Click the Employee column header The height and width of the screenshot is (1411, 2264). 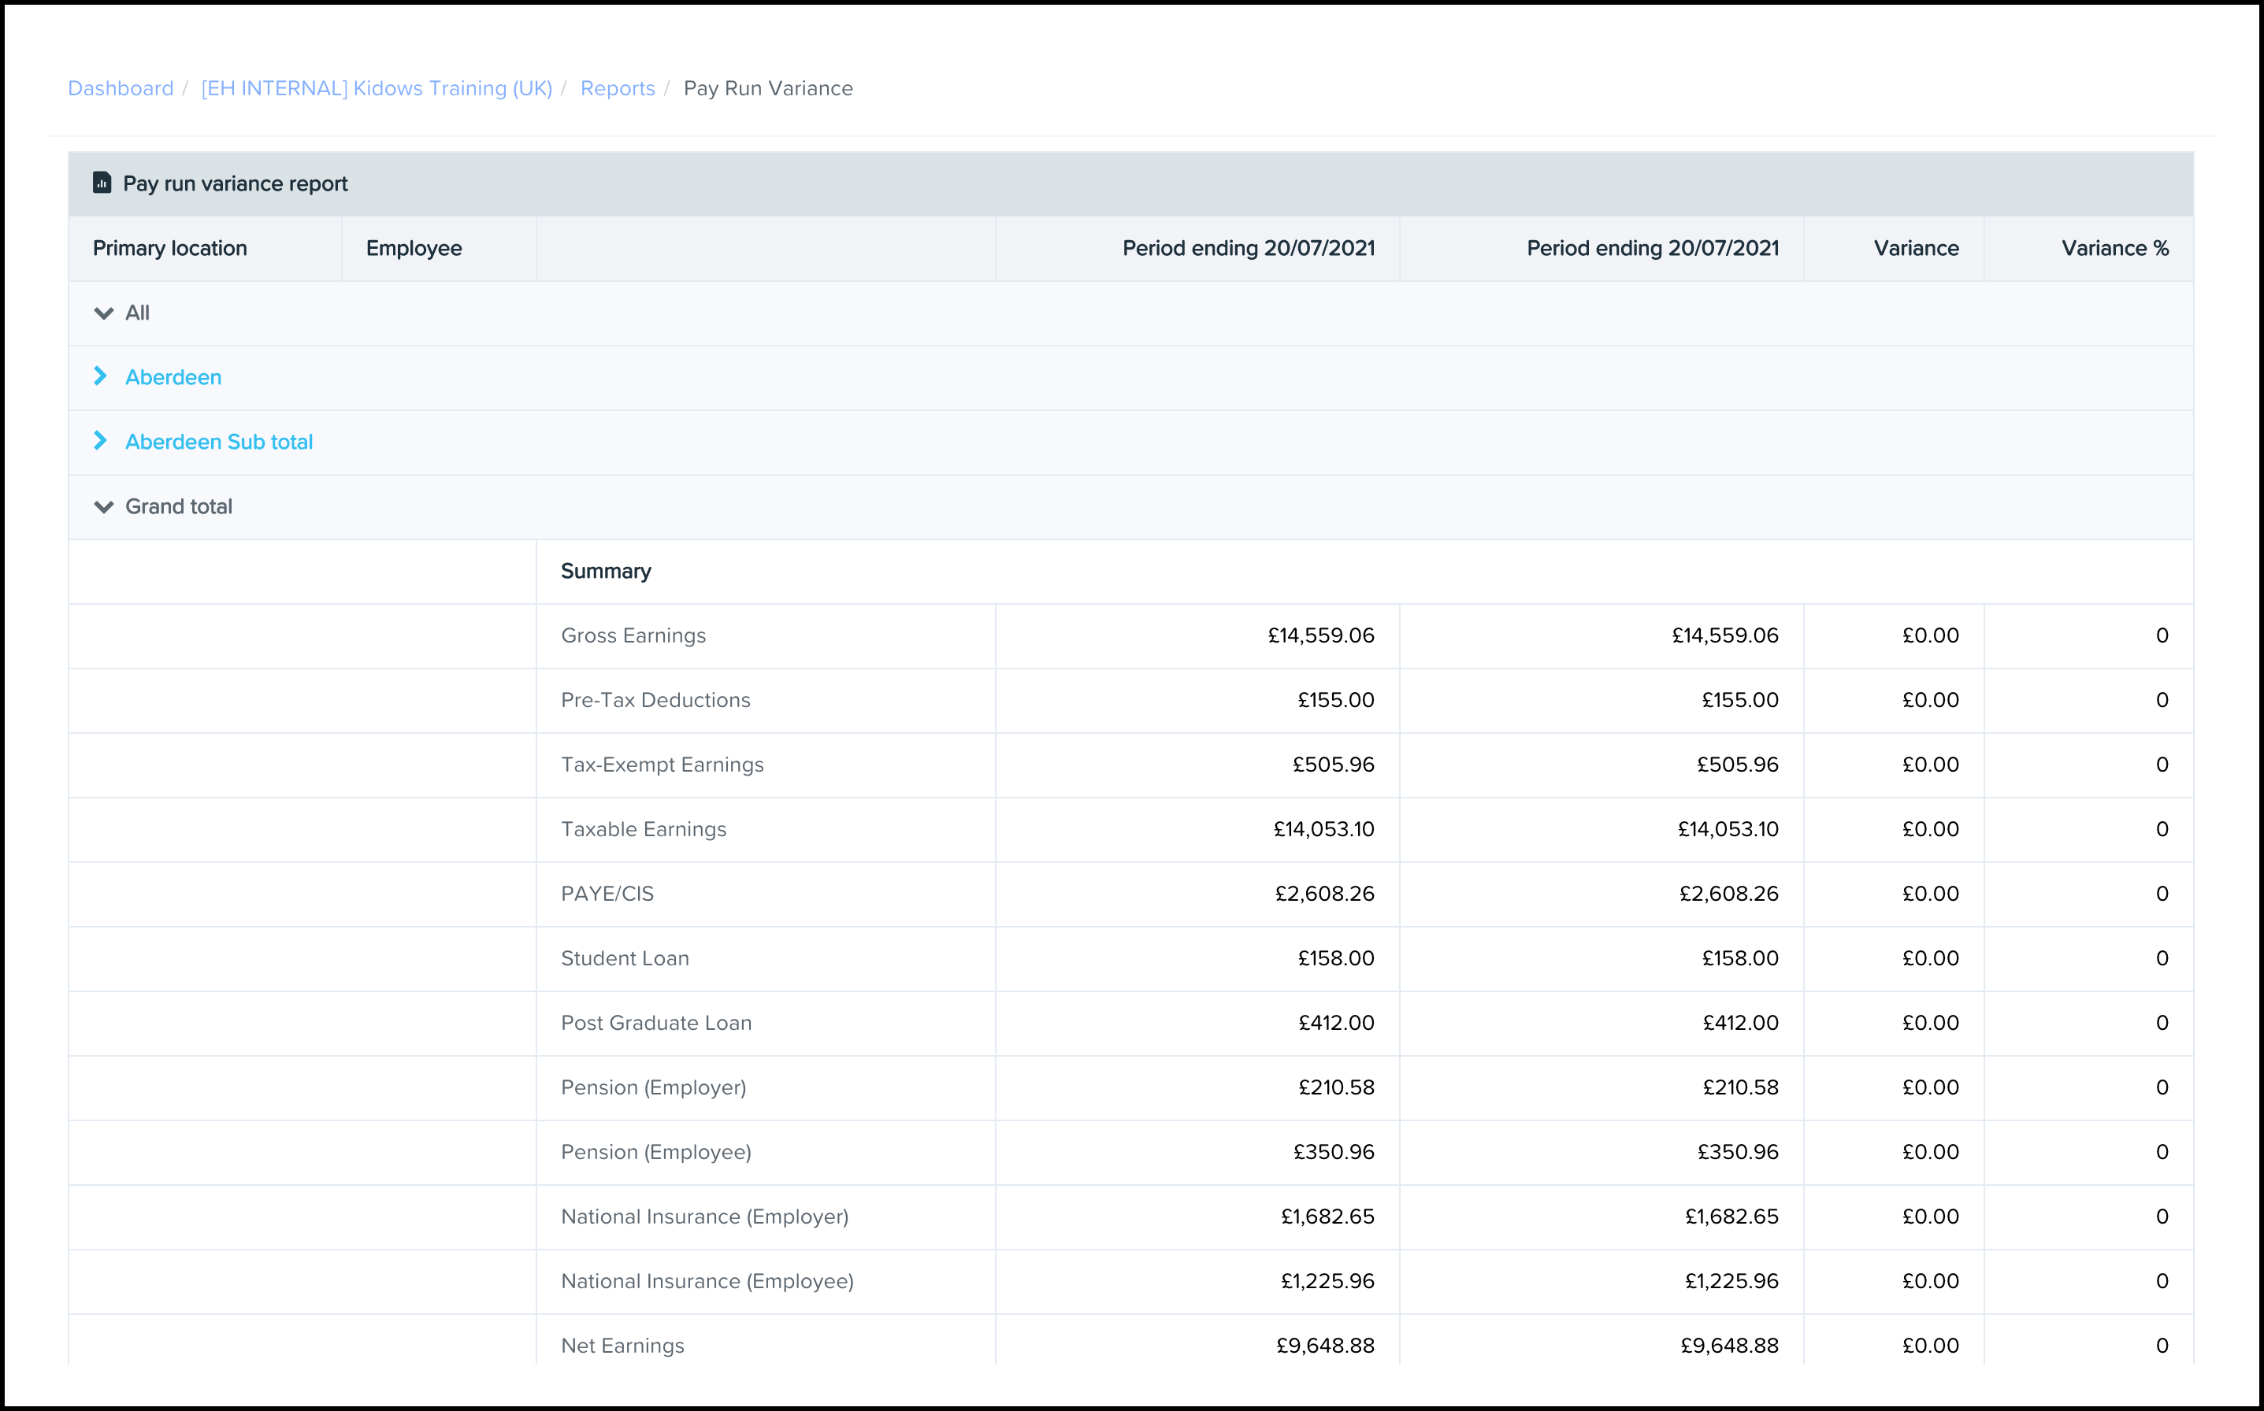point(414,248)
